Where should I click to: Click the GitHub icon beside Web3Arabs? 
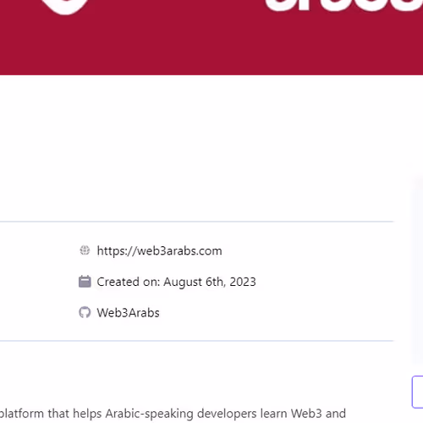coord(85,312)
